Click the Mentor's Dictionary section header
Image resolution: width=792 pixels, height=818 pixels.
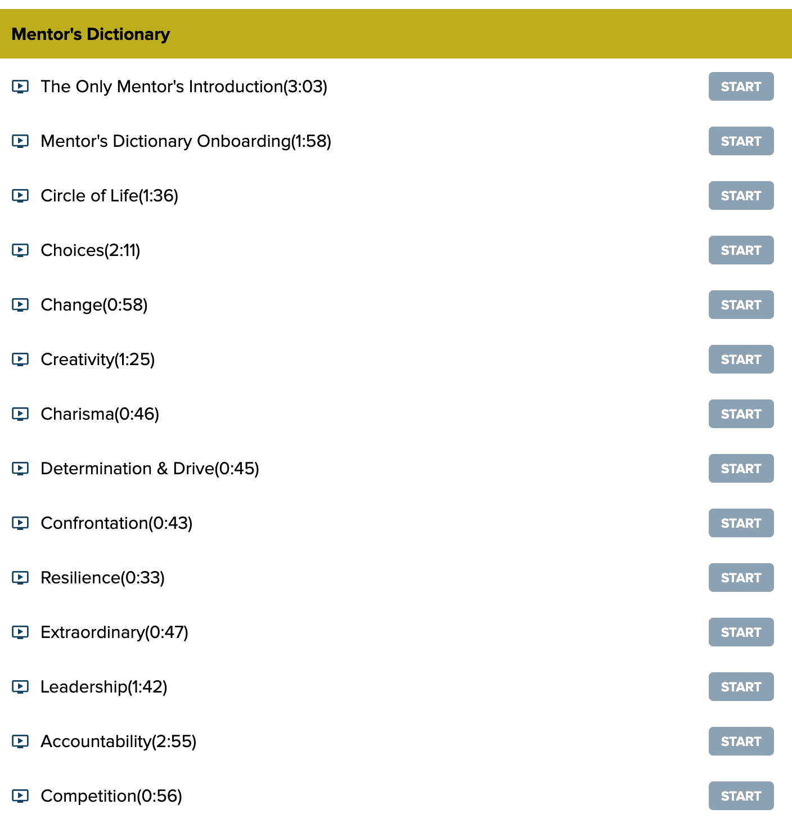coord(91,34)
